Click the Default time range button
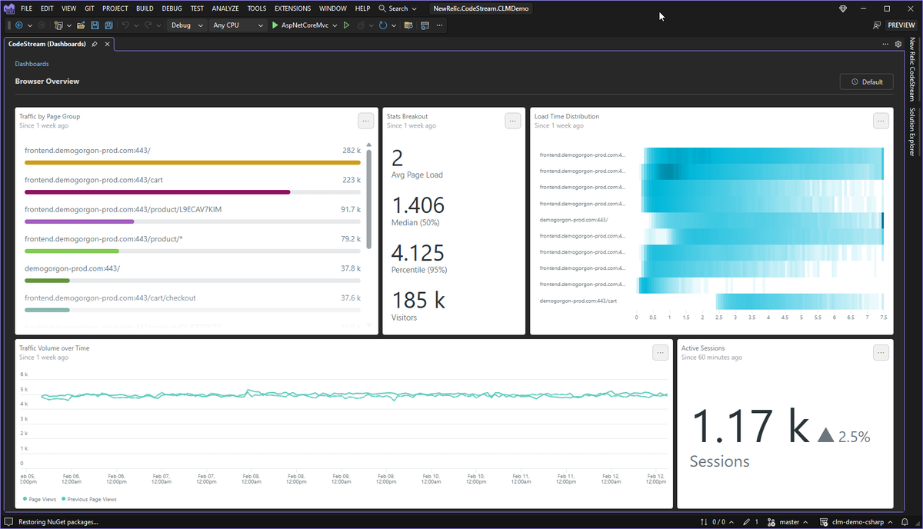Screen dimensions: 923x529 [x=866, y=82]
